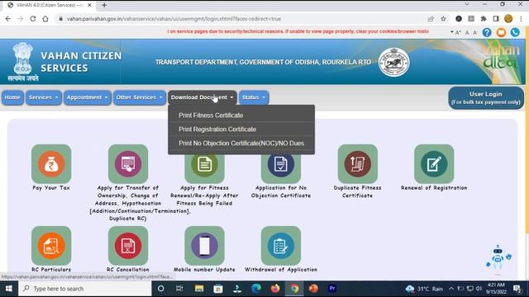
Task: Expand the Status dropdown menu
Action: coord(254,97)
